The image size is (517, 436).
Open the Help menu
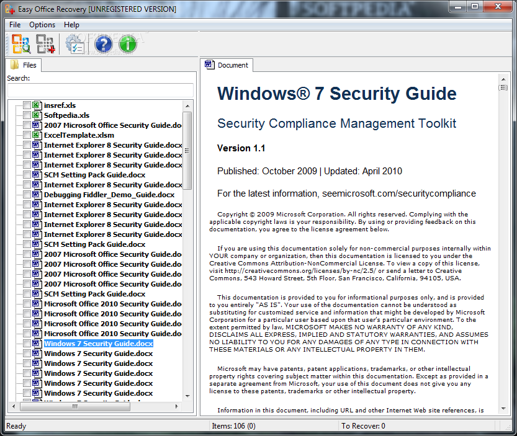coord(71,25)
